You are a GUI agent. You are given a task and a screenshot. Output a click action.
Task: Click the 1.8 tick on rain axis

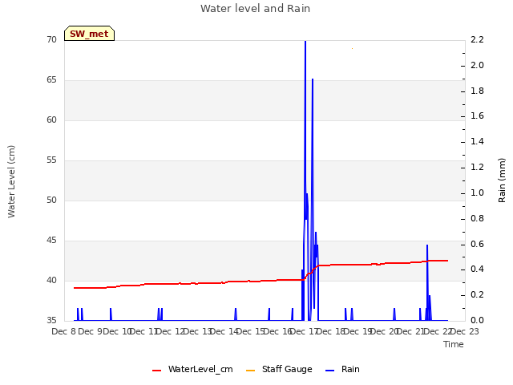[x=477, y=91]
